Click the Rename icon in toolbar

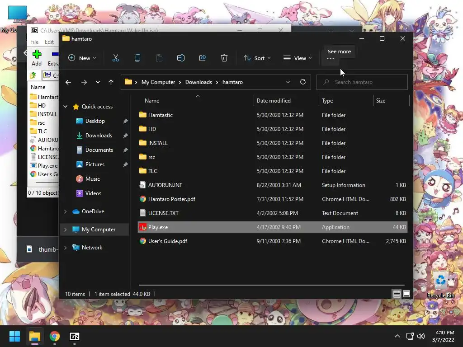181,58
